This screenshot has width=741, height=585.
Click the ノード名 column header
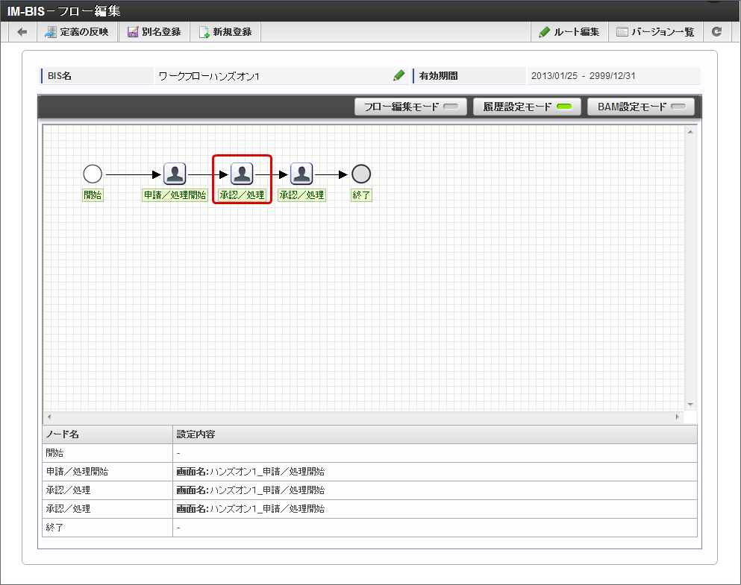107,434
